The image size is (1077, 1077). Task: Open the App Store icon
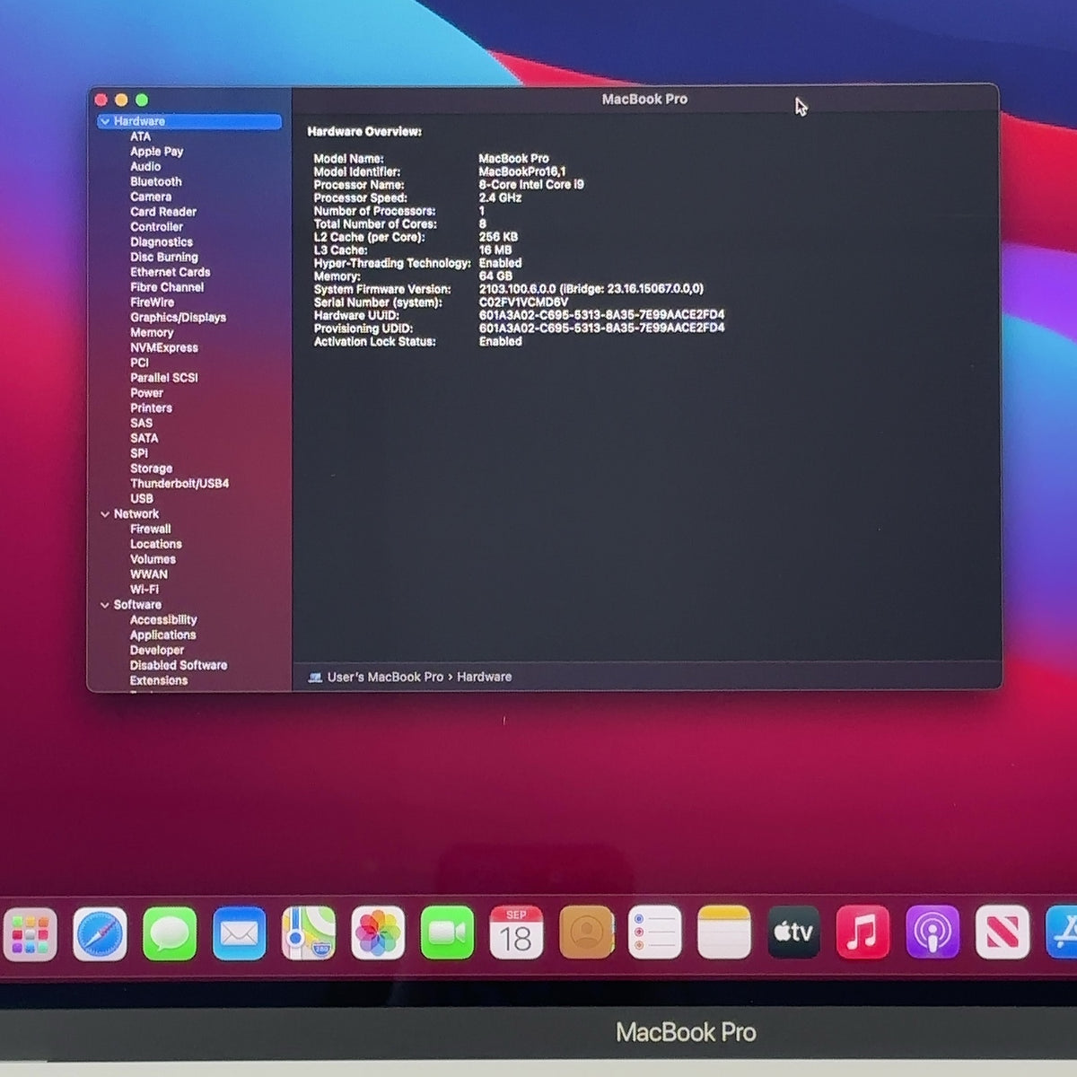tap(1061, 933)
